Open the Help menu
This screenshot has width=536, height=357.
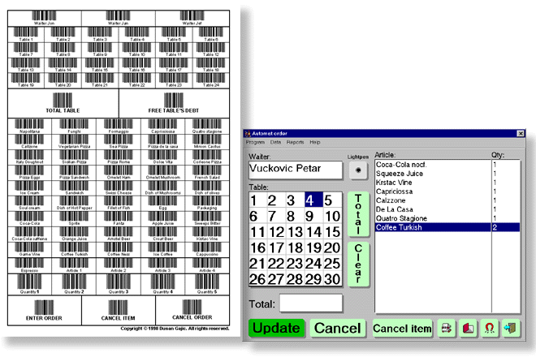point(315,142)
